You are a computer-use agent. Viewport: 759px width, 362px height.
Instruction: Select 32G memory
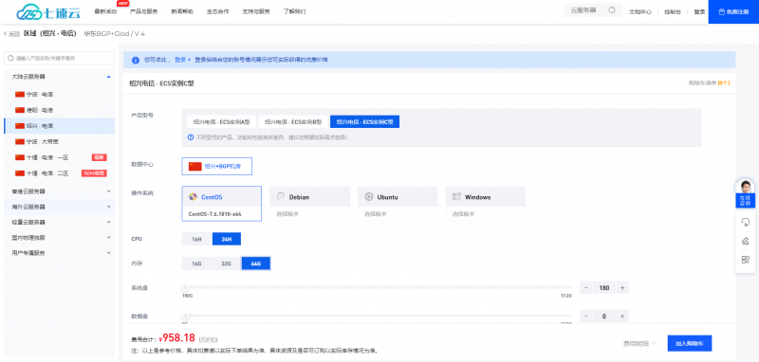[226, 263]
